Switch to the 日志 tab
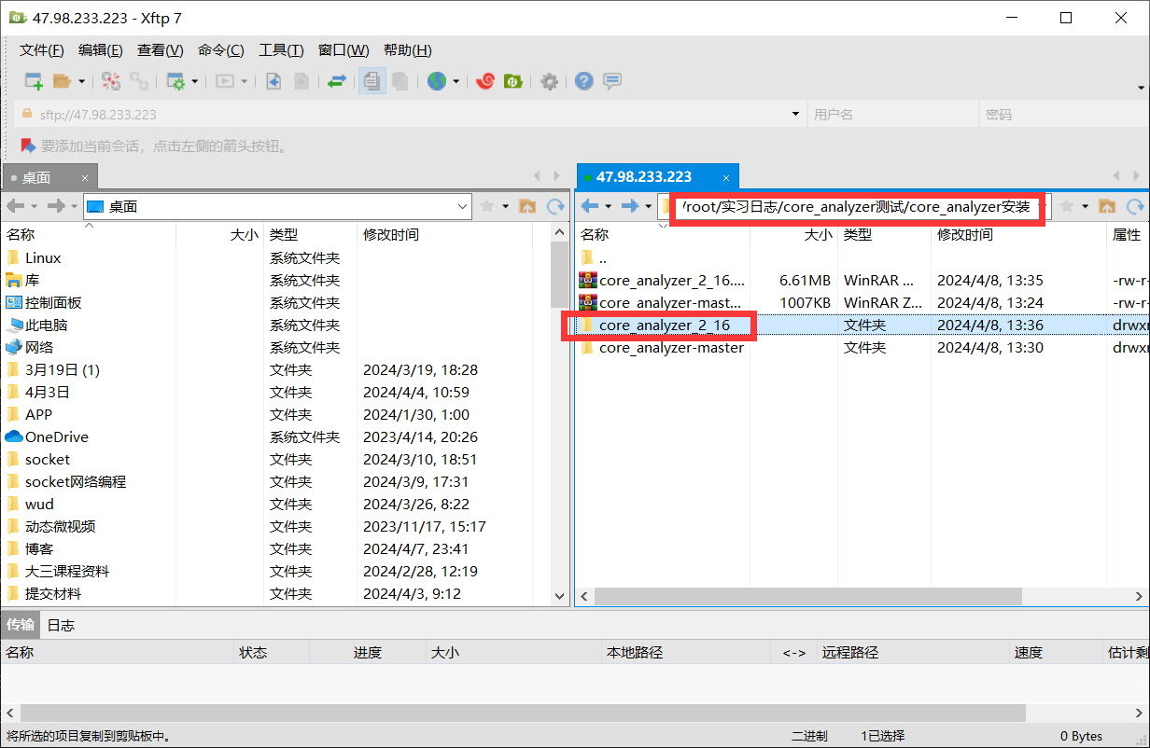This screenshot has width=1150, height=748. (61, 625)
